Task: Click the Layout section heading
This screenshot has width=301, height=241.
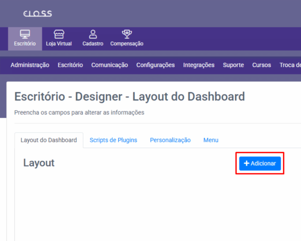Action: (x=39, y=163)
